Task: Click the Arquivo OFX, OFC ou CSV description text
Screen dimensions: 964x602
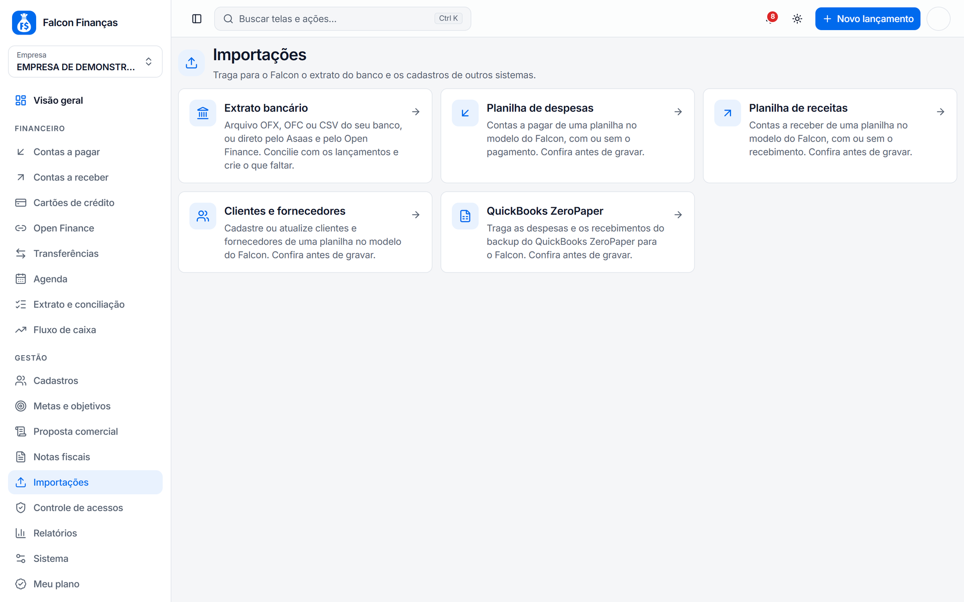Action: pos(313,145)
